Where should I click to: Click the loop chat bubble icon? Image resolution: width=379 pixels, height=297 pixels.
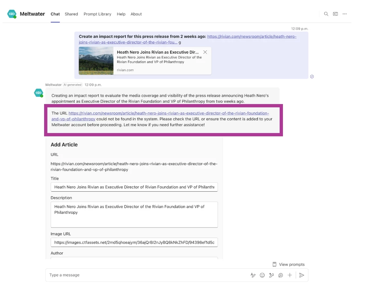[280, 275]
